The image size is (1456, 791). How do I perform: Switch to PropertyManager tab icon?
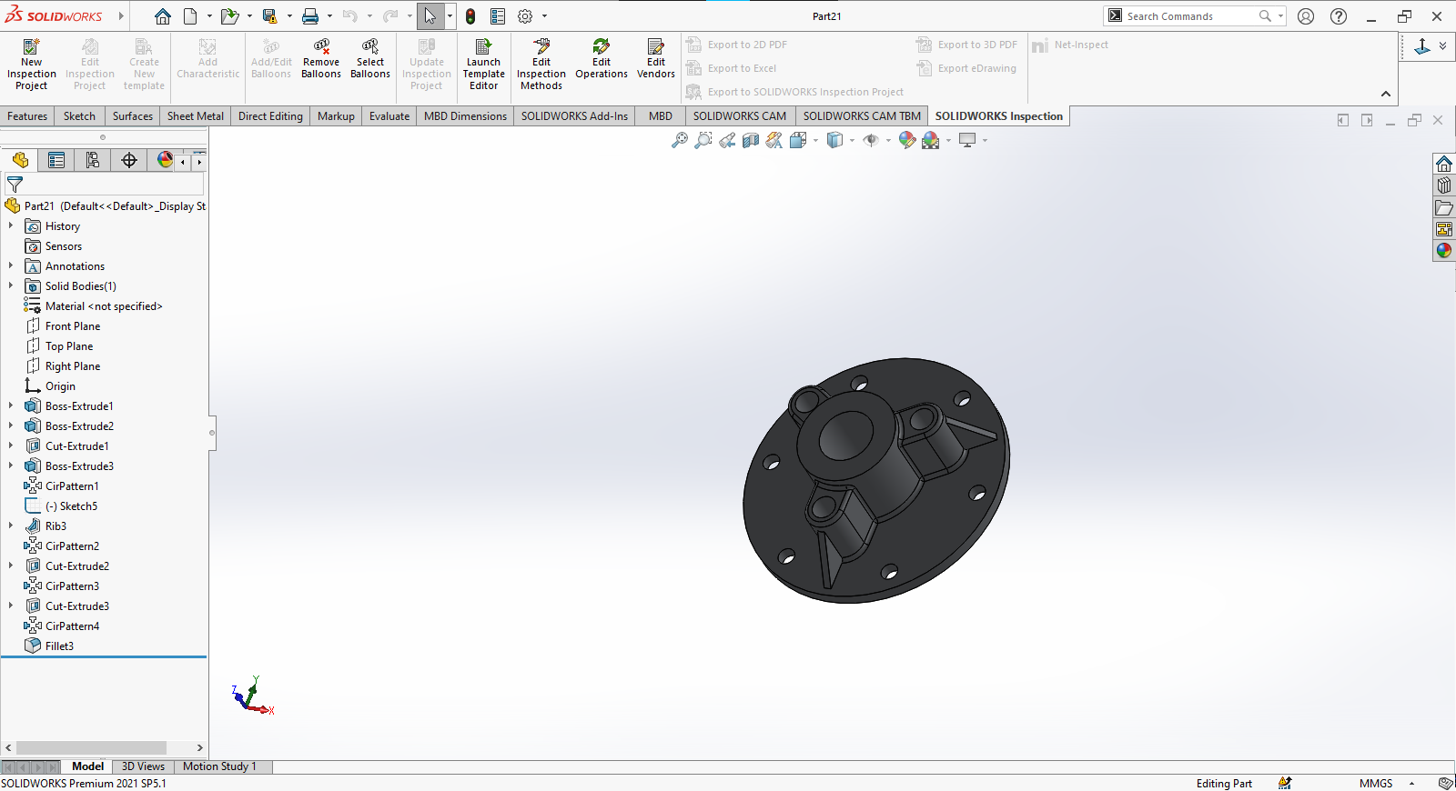pos(56,160)
